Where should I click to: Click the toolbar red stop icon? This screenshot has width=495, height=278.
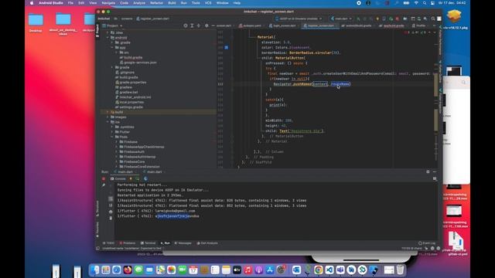(x=398, y=19)
